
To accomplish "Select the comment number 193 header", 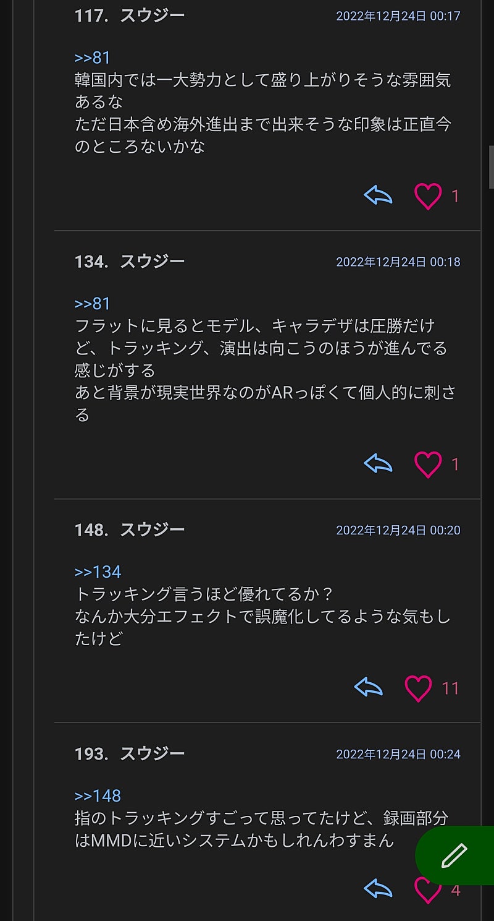I will (90, 753).
